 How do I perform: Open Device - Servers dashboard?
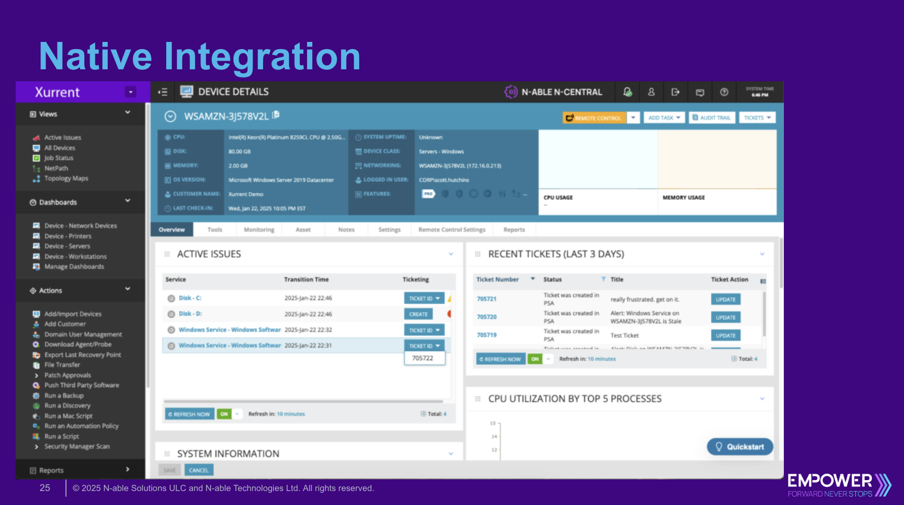pyautogui.click(x=67, y=246)
